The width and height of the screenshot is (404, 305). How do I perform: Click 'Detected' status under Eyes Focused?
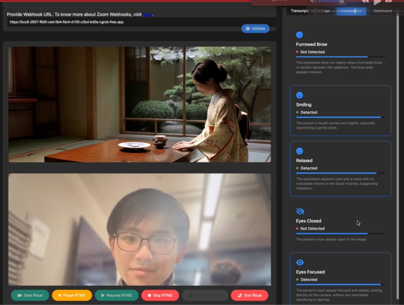pos(309,279)
